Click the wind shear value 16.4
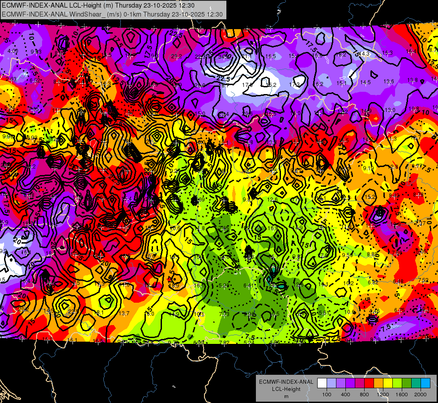Screen dimensions: 438x403 411,51
